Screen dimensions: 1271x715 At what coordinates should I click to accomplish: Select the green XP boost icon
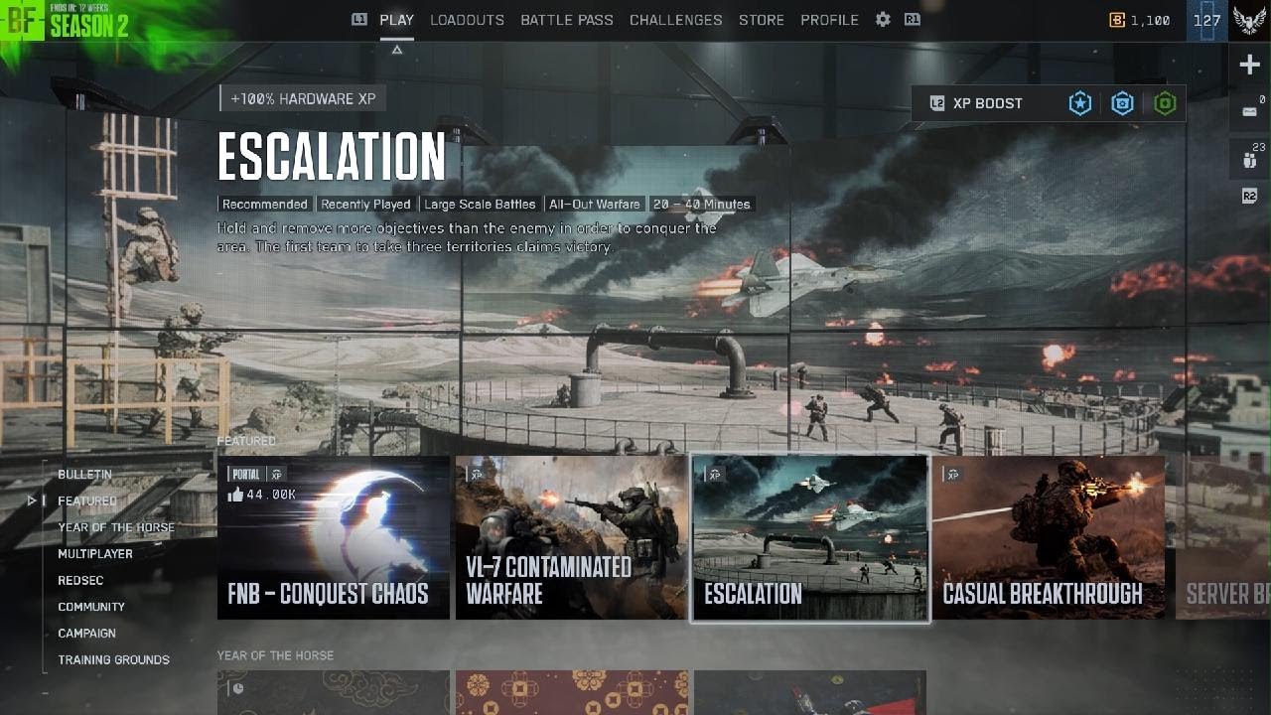tap(1165, 103)
